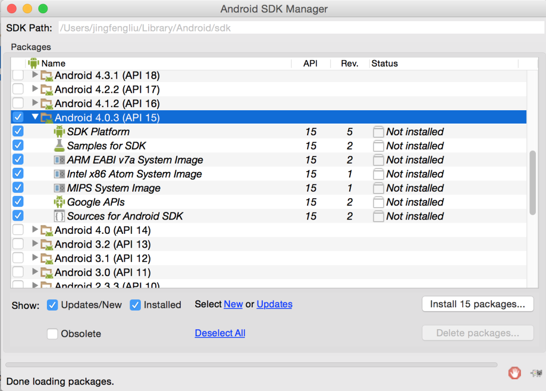This screenshot has width=546, height=391.
Task: Uncheck the Samples for SDK checkbox
Action: 18,145
